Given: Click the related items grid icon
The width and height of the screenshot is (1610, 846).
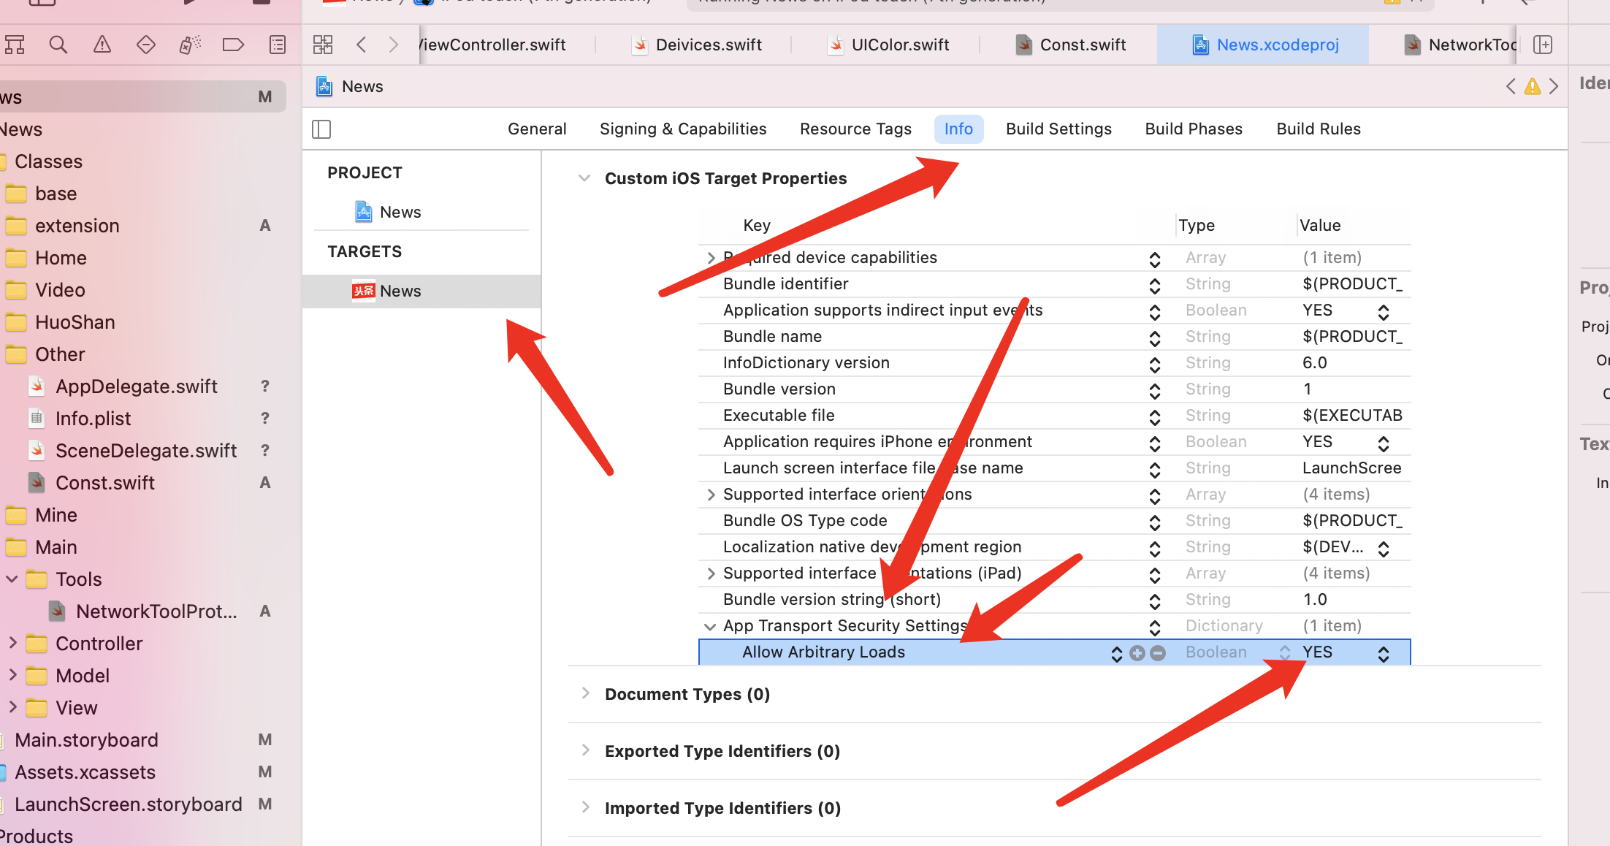Looking at the screenshot, I should pos(323,45).
